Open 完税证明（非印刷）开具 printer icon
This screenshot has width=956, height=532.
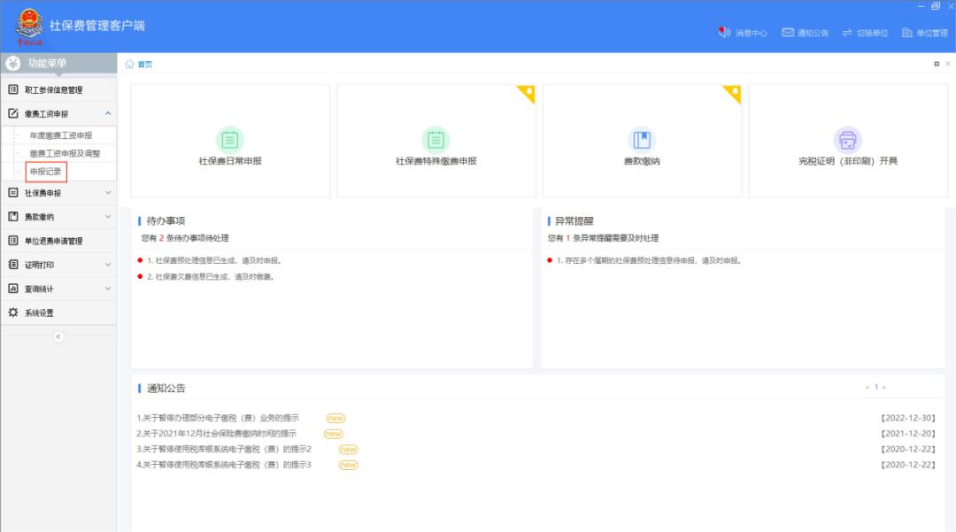click(x=848, y=140)
